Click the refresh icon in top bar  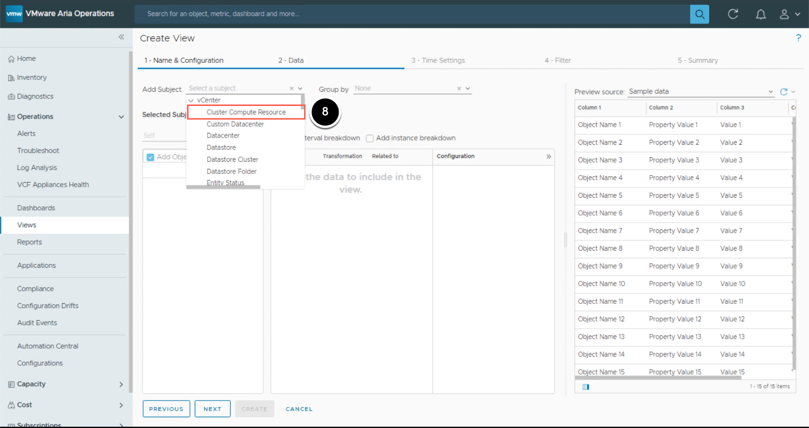coord(733,14)
